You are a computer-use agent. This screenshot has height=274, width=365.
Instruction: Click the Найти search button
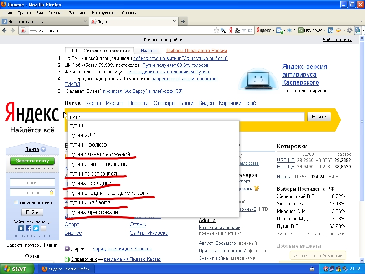pyautogui.click(x=319, y=117)
